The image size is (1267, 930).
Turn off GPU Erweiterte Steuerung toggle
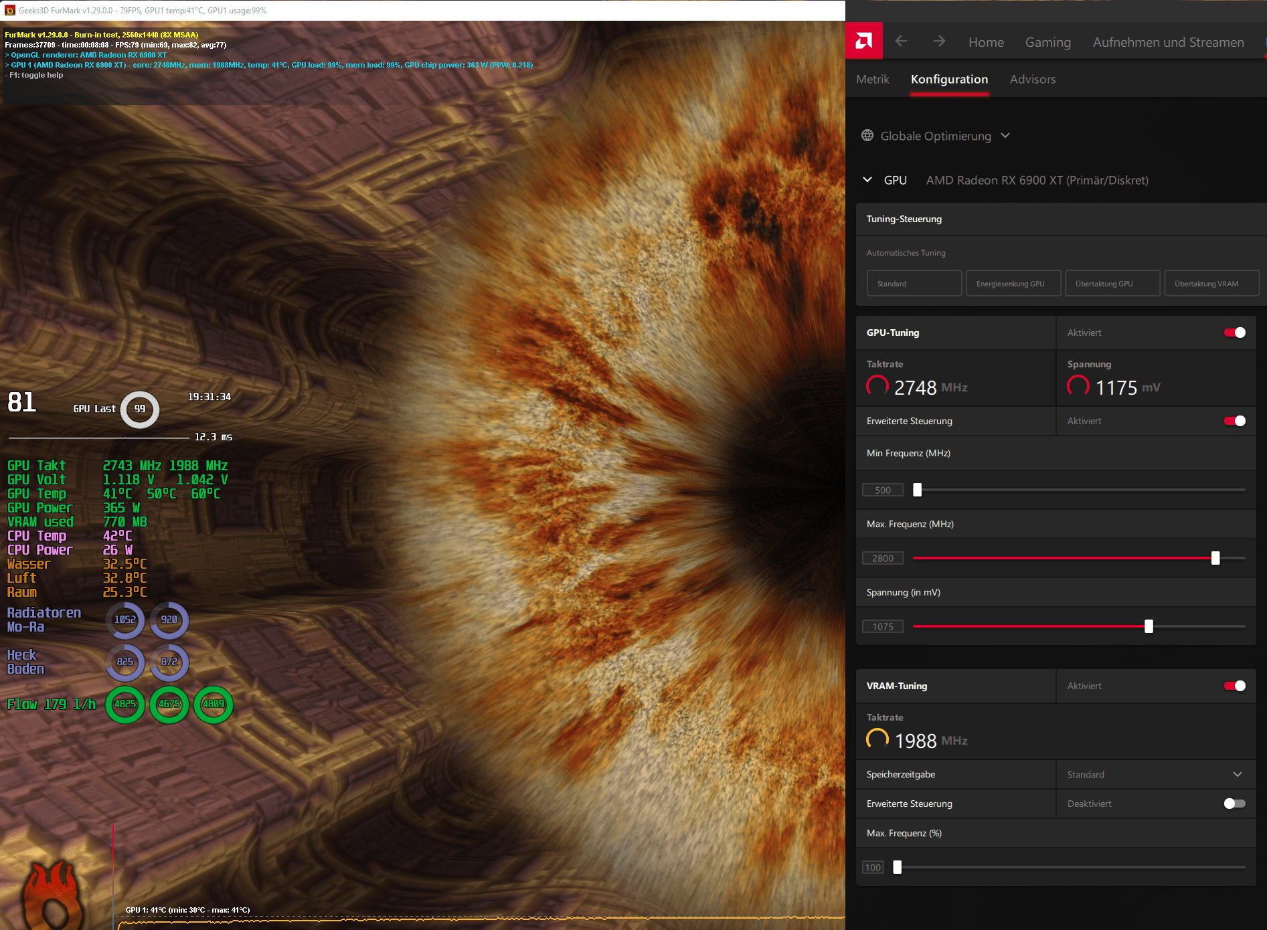pyautogui.click(x=1235, y=421)
